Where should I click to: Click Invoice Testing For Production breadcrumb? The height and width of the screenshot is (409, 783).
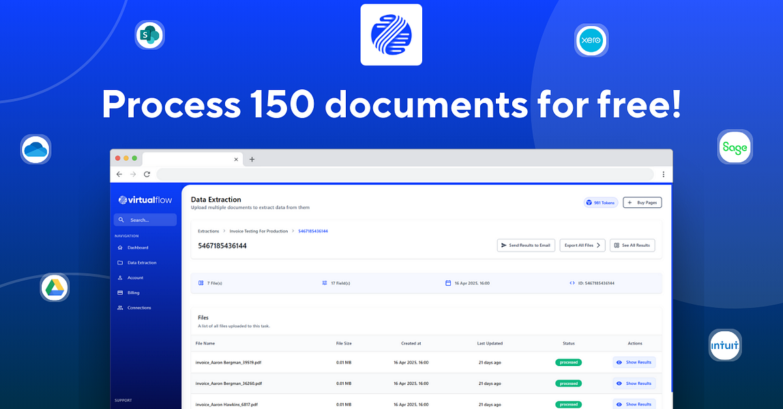point(258,231)
